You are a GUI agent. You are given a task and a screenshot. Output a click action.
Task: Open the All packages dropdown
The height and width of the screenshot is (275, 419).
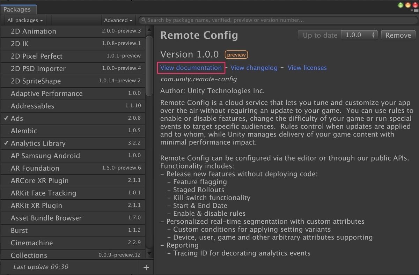(24, 20)
